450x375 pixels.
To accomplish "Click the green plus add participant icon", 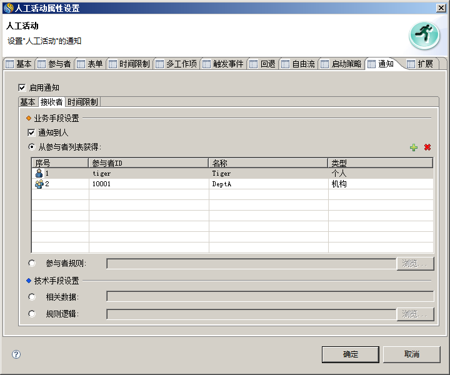I will point(413,147).
